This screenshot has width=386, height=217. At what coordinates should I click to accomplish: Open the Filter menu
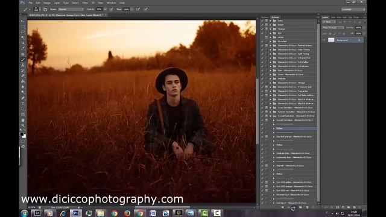[85, 2]
